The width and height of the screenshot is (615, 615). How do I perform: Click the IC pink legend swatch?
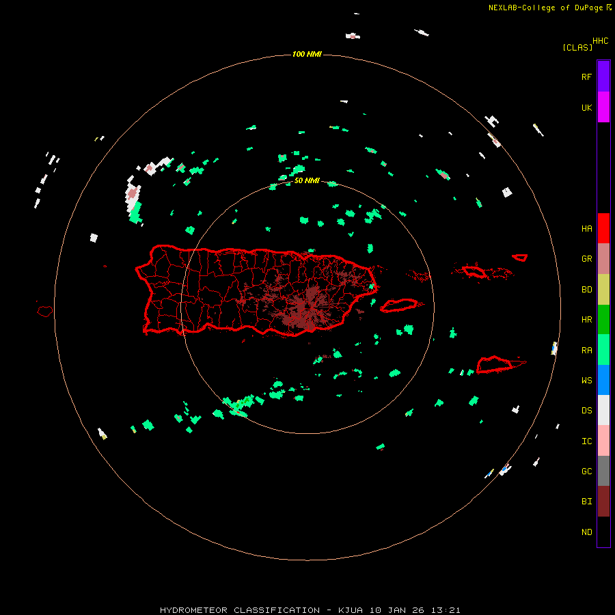tap(603, 441)
